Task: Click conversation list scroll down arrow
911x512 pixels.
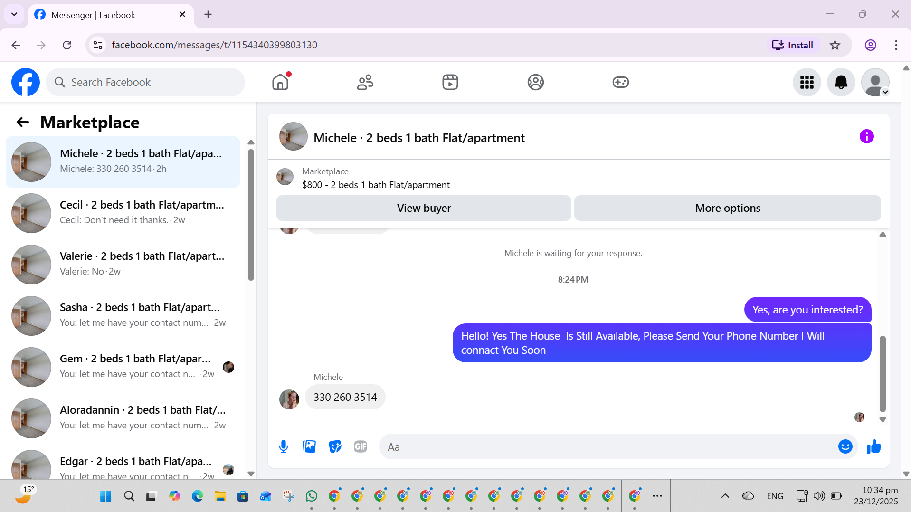Action: coord(251,474)
